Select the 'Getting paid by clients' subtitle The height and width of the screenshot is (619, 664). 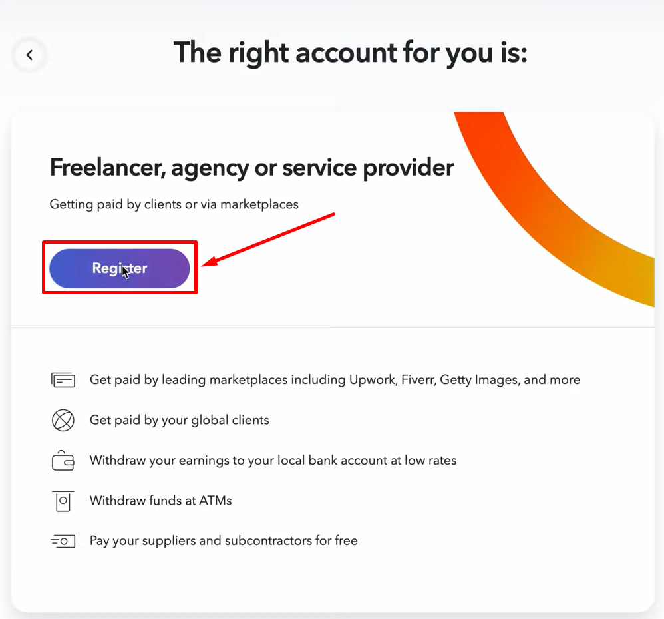click(x=174, y=204)
